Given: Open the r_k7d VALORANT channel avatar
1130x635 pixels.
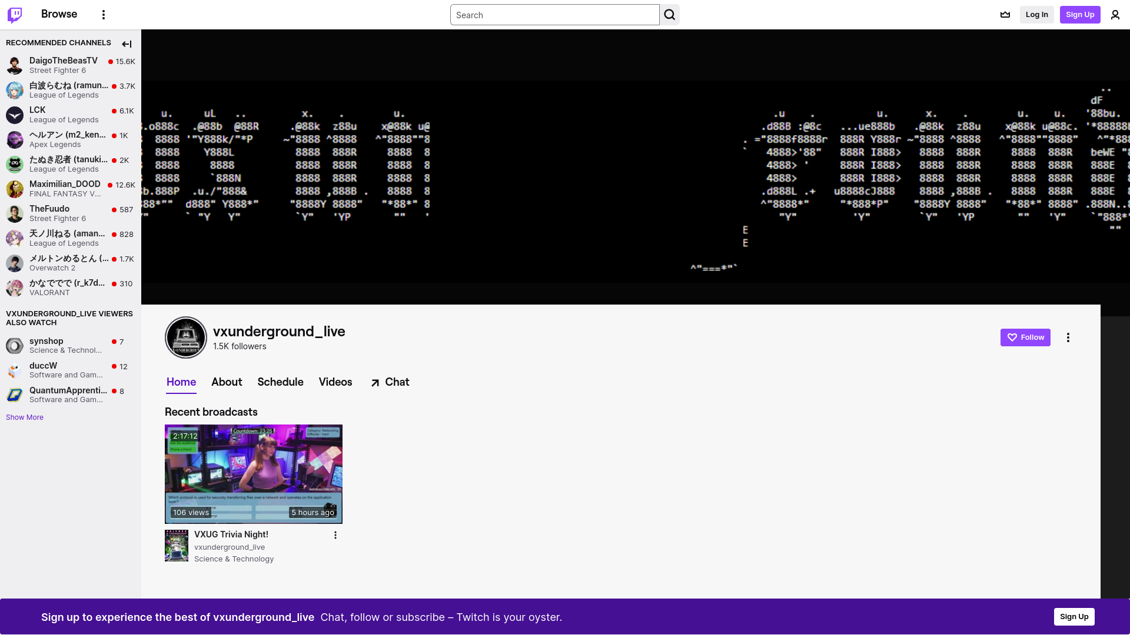Looking at the screenshot, I should [15, 288].
